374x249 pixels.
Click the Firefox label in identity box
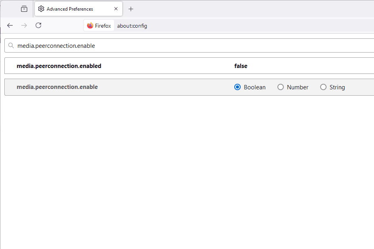[x=103, y=26]
